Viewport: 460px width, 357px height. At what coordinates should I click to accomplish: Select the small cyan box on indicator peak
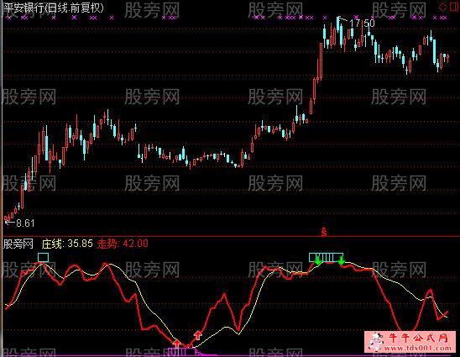coord(43,258)
